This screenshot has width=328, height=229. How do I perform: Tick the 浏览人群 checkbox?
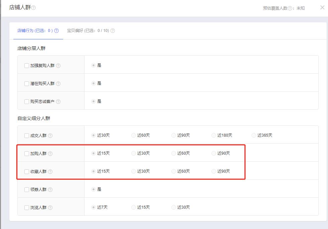27,208
